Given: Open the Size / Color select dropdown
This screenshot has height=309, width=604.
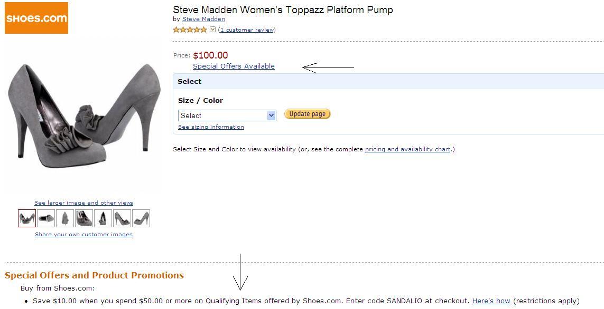Looking at the screenshot, I should pyautogui.click(x=227, y=115).
